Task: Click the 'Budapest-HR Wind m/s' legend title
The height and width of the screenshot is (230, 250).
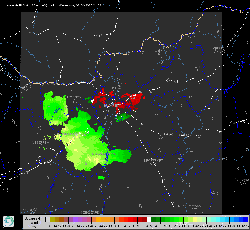Action: (x=34, y=223)
